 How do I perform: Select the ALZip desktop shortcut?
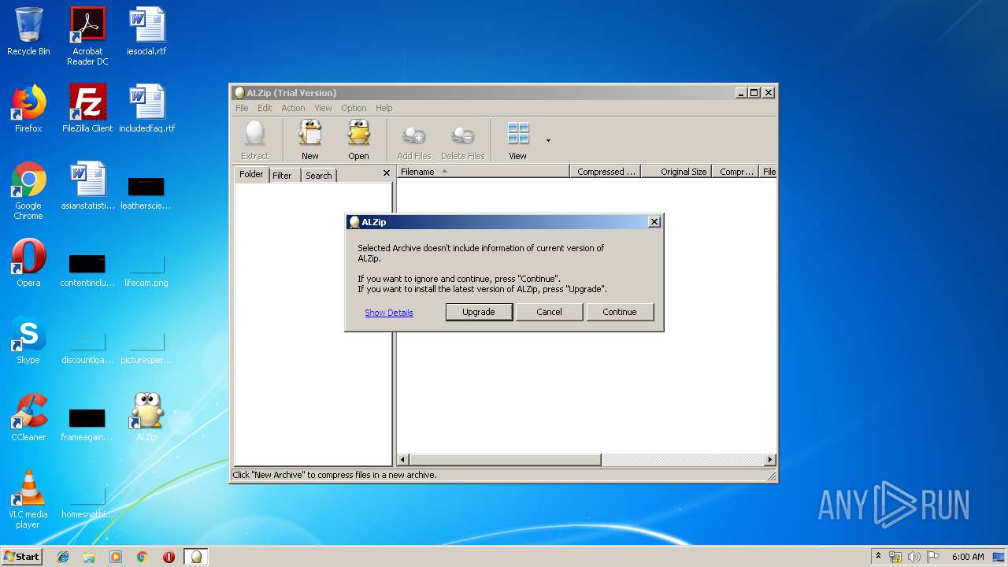click(x=146, y=417)
